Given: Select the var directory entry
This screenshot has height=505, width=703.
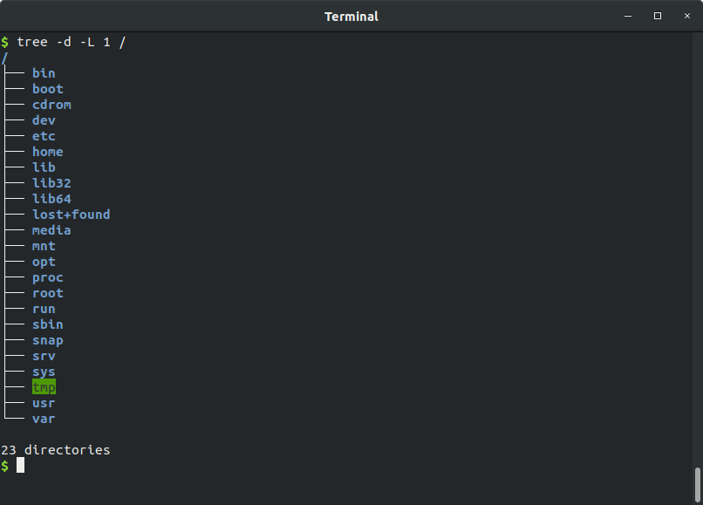Looking at the screenshot, I should (44, 419).
